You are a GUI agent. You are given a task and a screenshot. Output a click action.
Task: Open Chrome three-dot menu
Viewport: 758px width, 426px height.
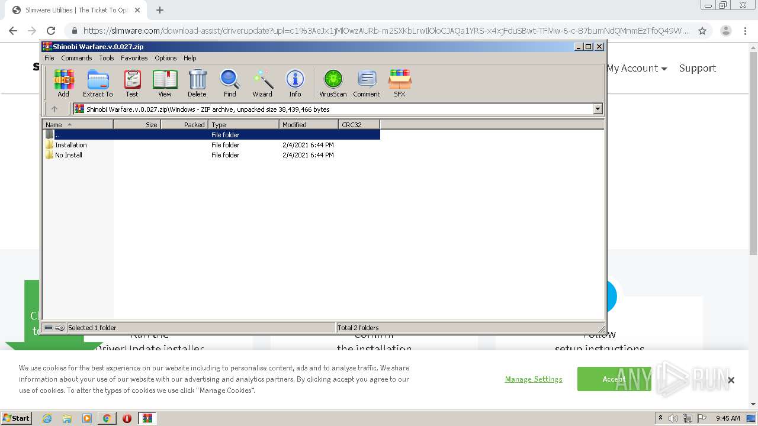coord(745,31)
